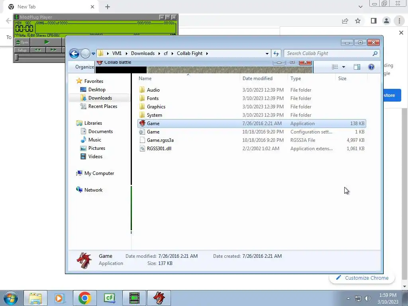The image size is (408, 306).
Task: Open Chrome tab search dropdown
Action: click(360, 7)
